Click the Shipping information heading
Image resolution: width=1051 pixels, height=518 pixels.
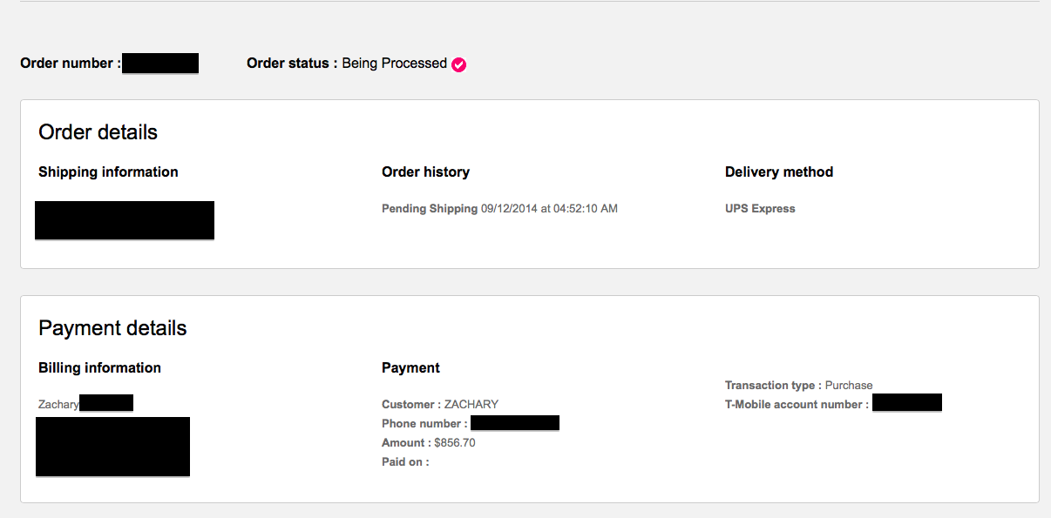[108, 172]
